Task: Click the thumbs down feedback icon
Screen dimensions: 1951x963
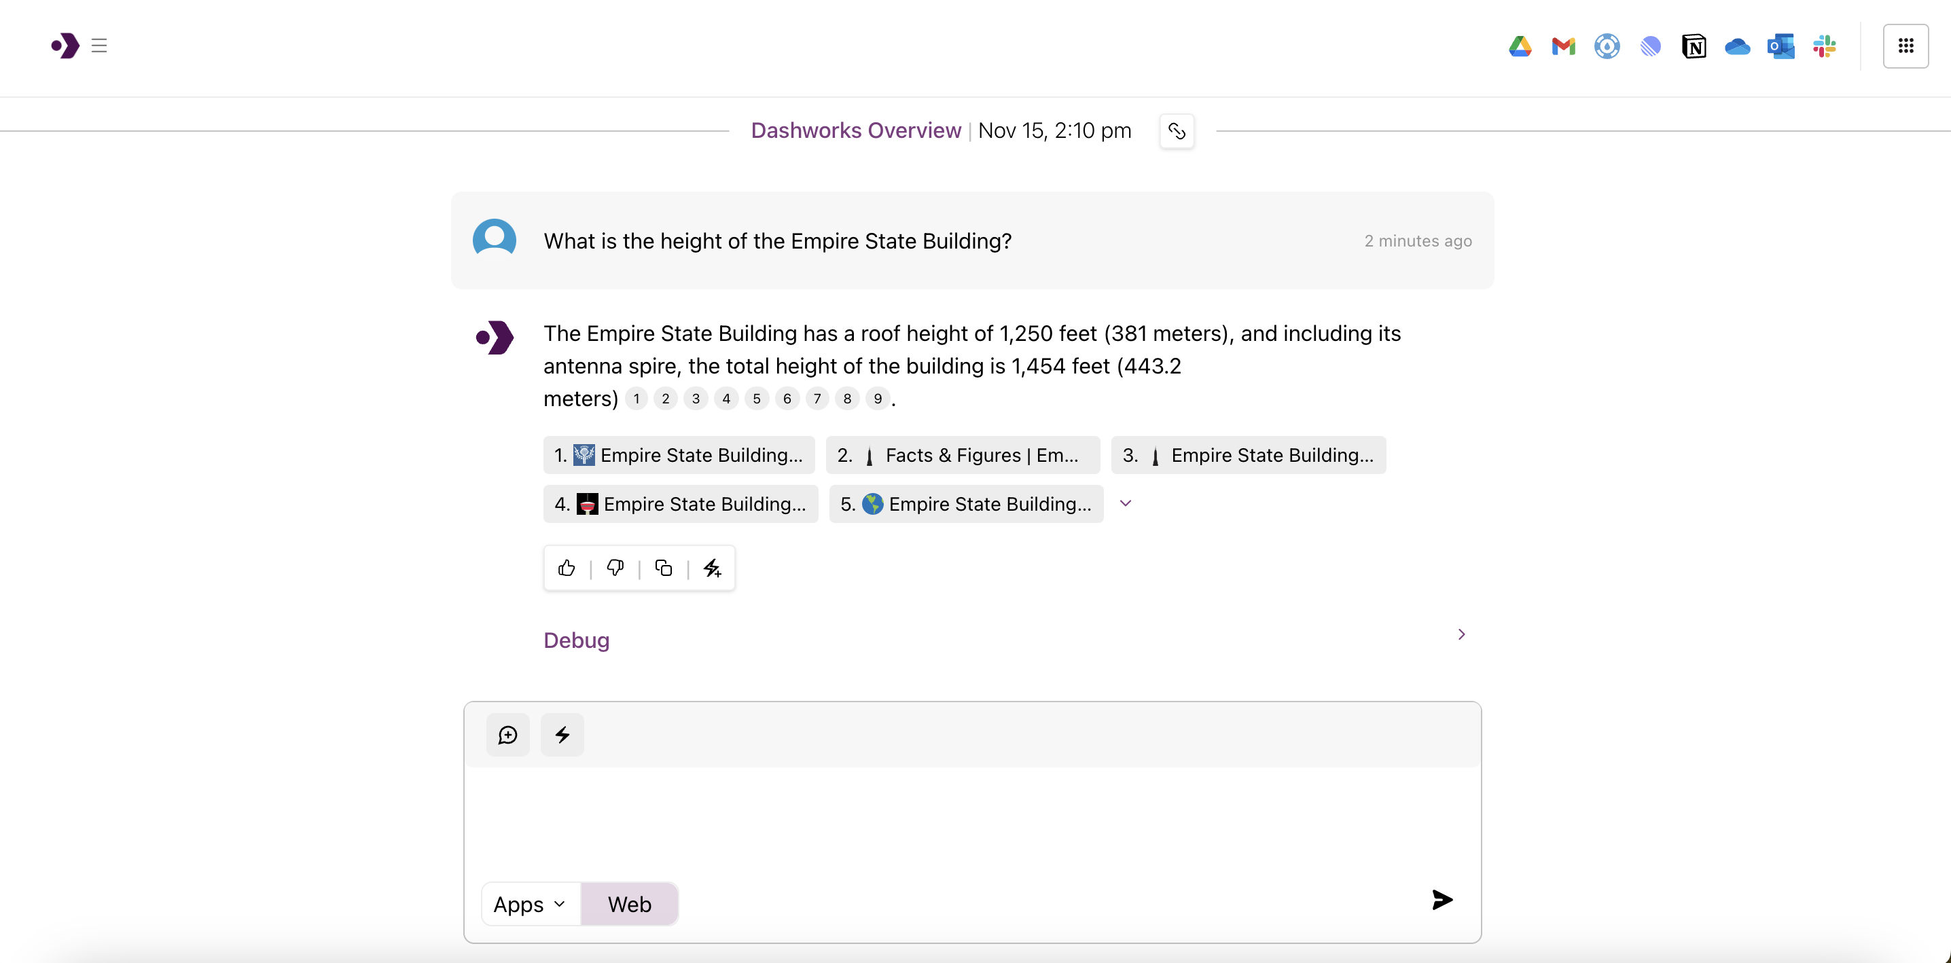Action: tap(614, 568)
